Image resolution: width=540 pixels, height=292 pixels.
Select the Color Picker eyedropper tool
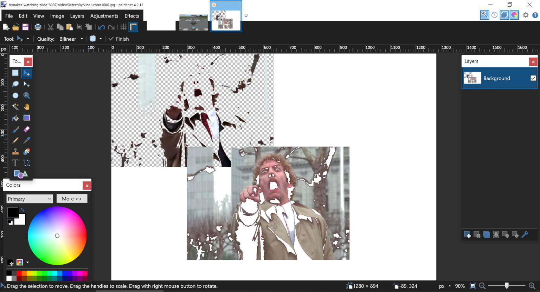click(26, 140)
